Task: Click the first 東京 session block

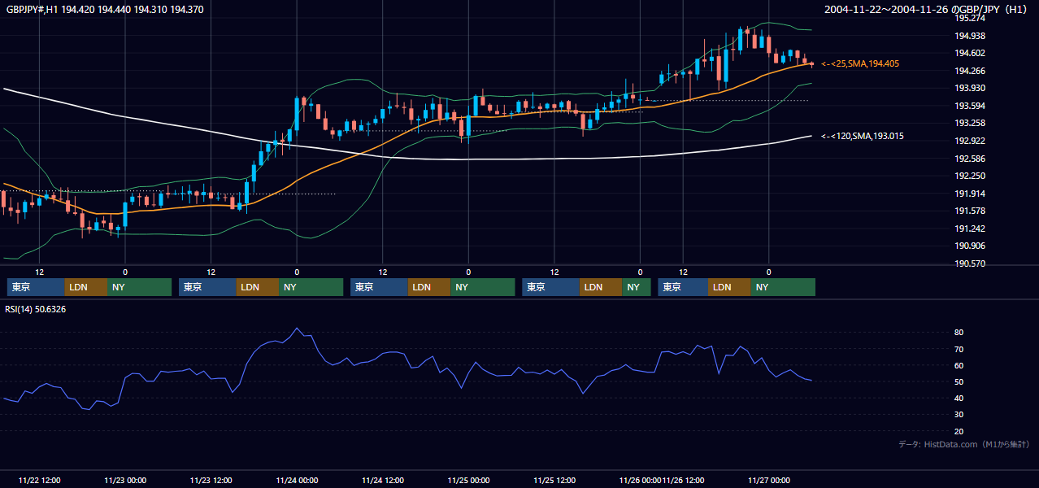Action: pos(36,287)
